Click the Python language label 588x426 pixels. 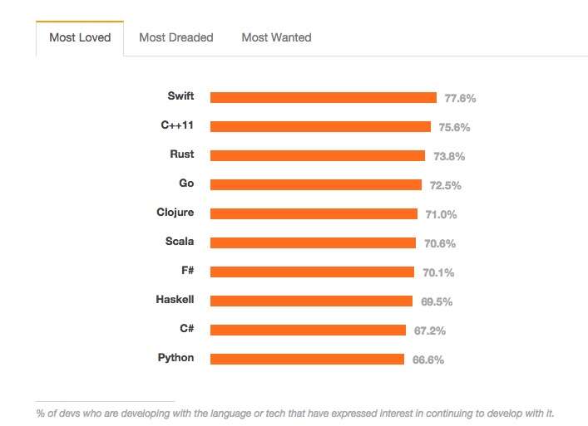(175, 358)
